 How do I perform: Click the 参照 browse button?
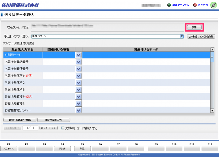(x=194, y=27)
